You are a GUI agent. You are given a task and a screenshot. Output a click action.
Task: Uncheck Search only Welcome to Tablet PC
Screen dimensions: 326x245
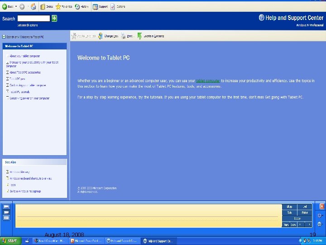coord(4,37)
